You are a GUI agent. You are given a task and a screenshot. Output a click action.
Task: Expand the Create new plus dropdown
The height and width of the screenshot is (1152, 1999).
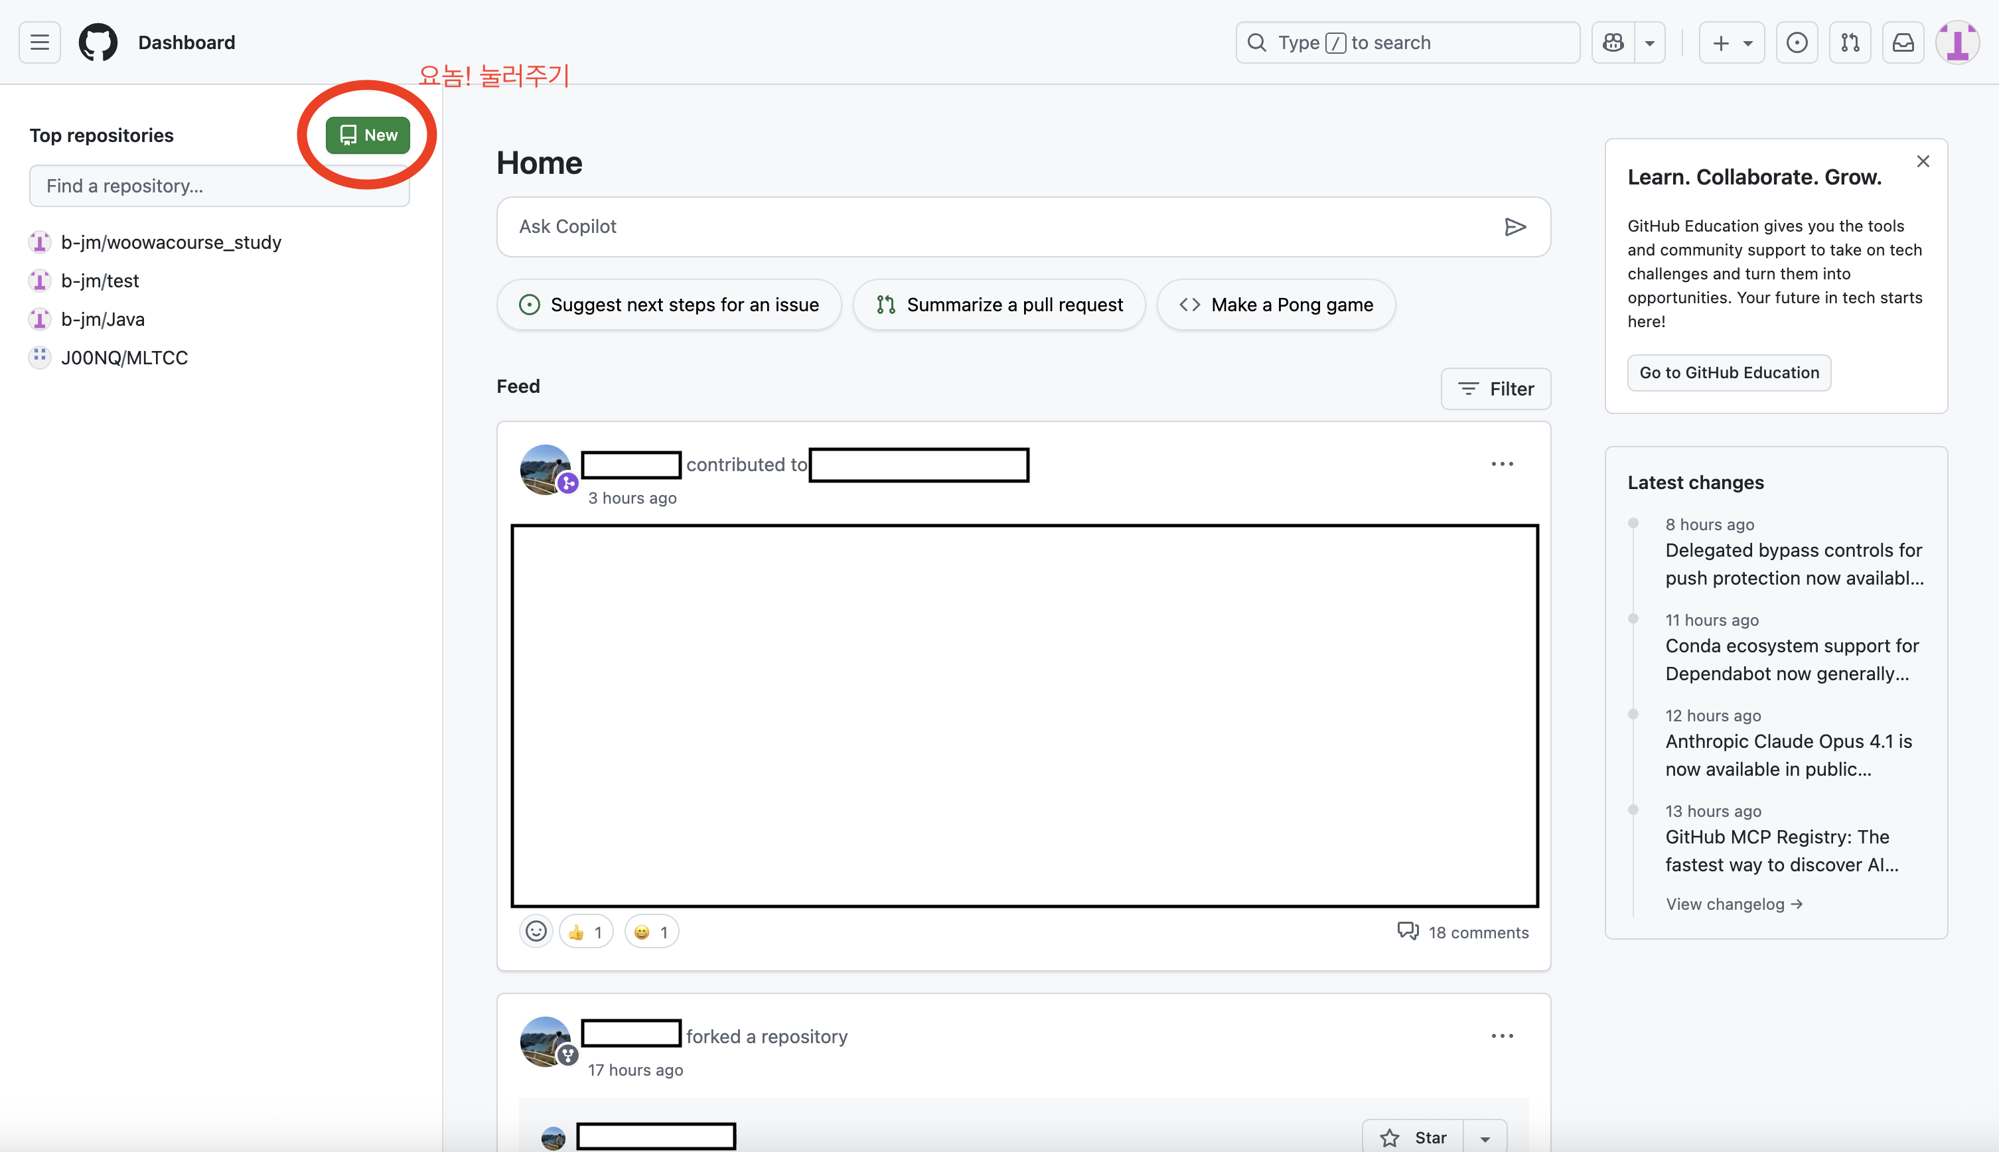(x=1731, y=42)
